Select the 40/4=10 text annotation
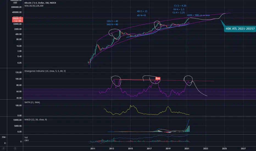Image resolution: width=256 pixels, height=151 pixels. pyautogui.click(x=141, y=15)
